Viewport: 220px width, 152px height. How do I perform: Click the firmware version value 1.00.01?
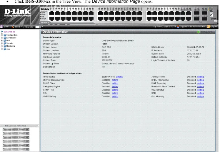[105, 54]
